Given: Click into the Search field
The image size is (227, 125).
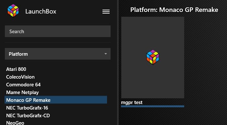Looking at the screenshot, I should click(58, 31).
